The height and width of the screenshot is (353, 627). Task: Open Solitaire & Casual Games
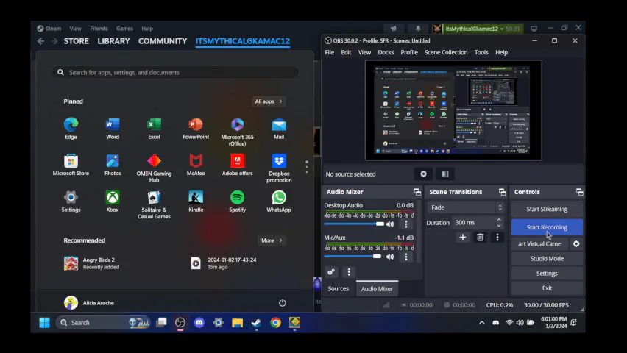(154, 204)
